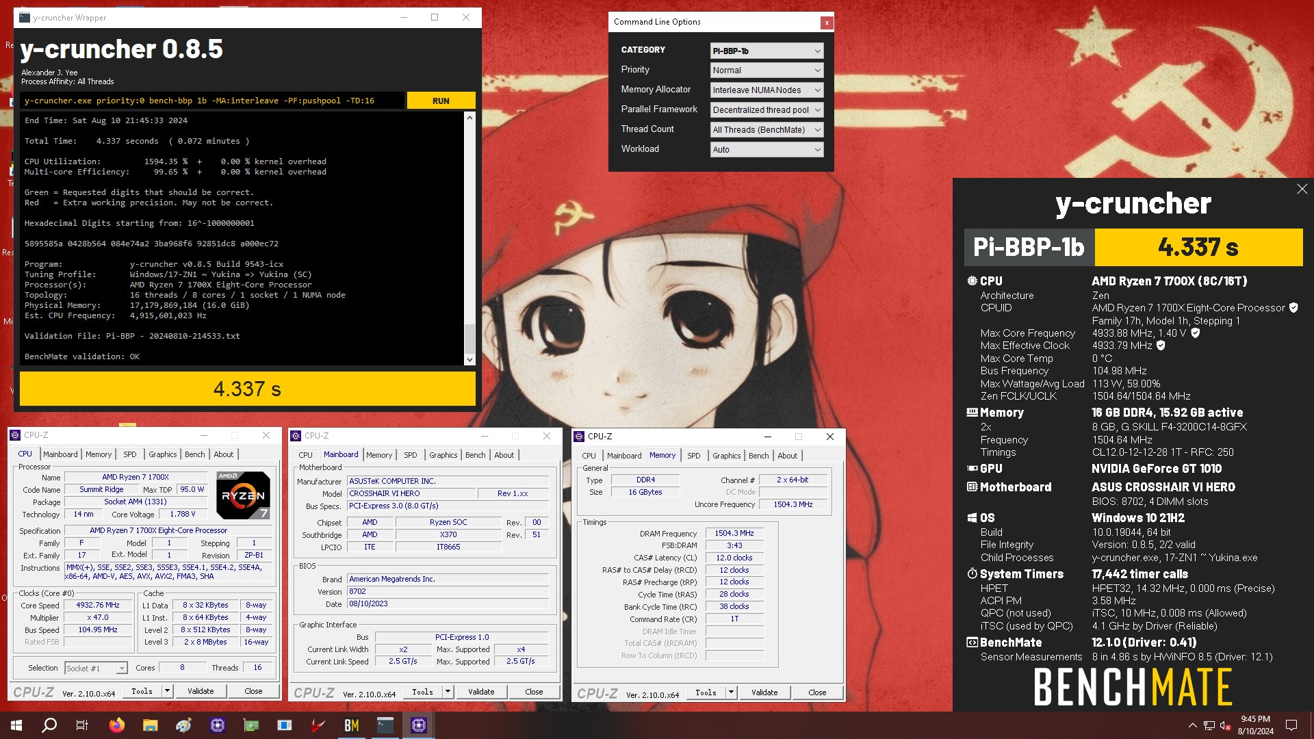Open the Parallel Framework dropdown

[766, 110]
